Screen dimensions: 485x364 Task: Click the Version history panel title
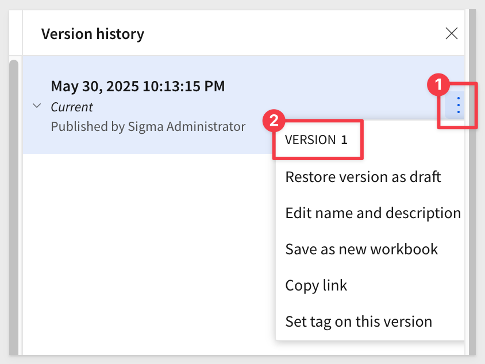(x=93, y=34)
